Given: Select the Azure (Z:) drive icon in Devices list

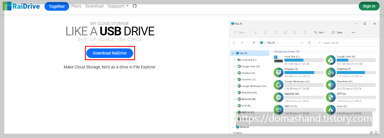Looking at the screenshot, I should pos(331,109).
